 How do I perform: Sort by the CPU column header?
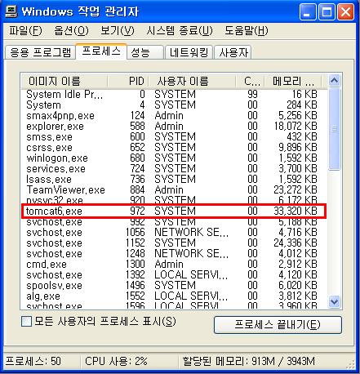(250, 81)
